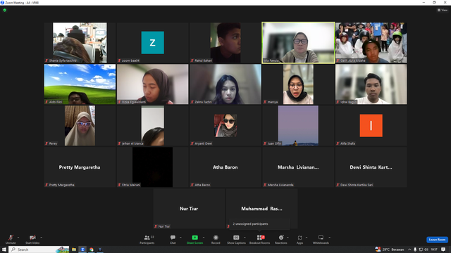Screen dimensions: 451x253
Task: Select the Dewi Shinta Kartika Sari tile
Action: (371, 167)
